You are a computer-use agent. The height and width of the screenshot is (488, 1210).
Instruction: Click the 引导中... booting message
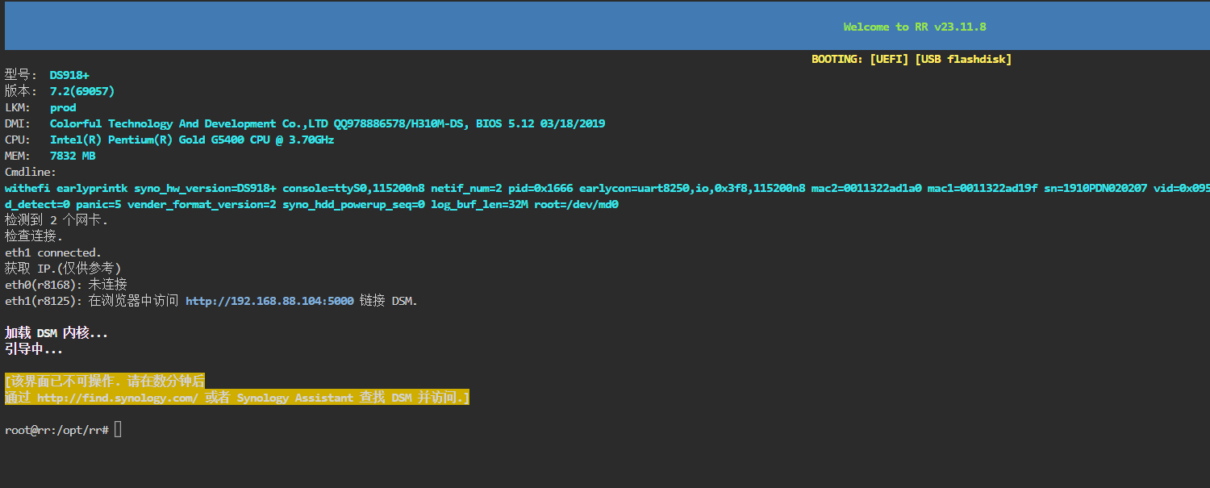34,349
